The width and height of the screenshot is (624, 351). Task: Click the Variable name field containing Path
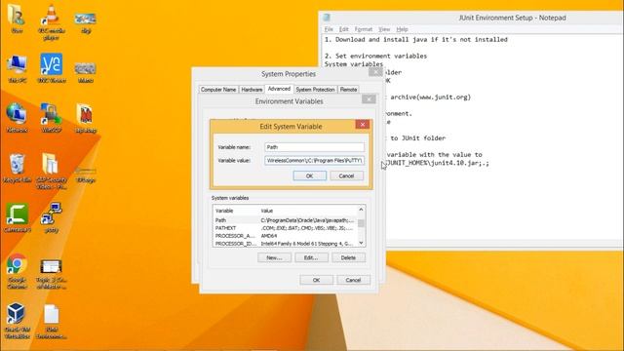click(x=314, y=147)
